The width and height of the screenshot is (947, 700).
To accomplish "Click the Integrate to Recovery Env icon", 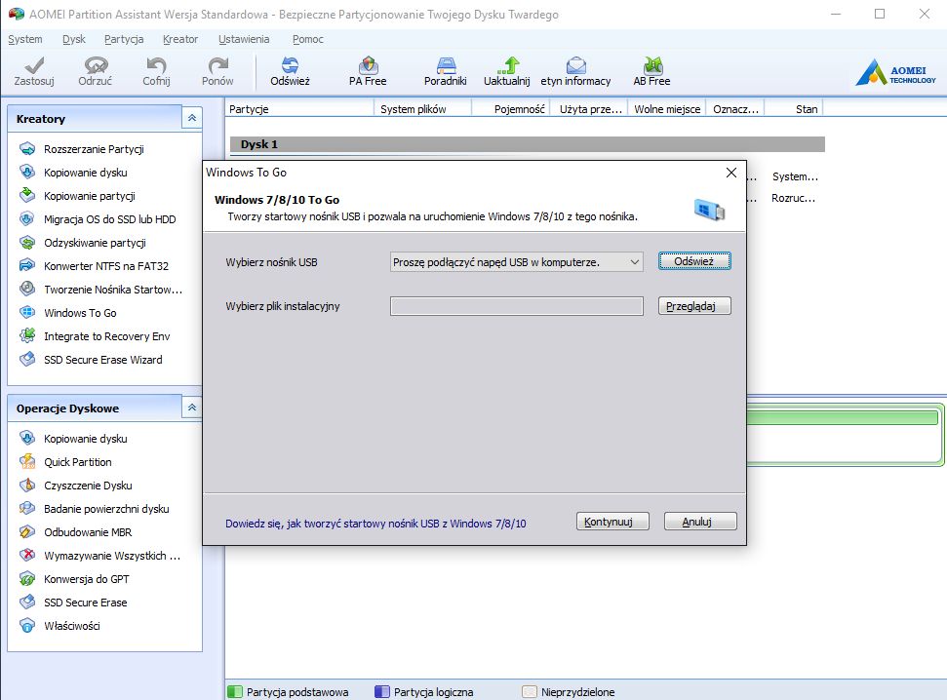I will pos(27,335).
